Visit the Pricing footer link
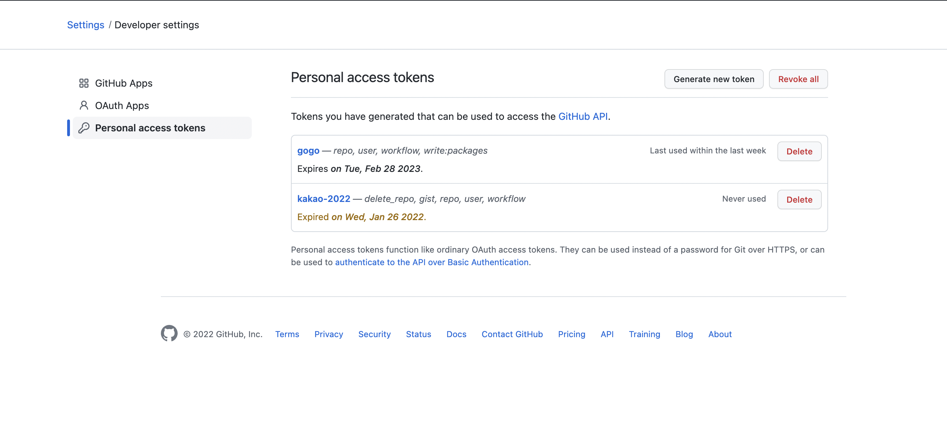 coord(571,334)
